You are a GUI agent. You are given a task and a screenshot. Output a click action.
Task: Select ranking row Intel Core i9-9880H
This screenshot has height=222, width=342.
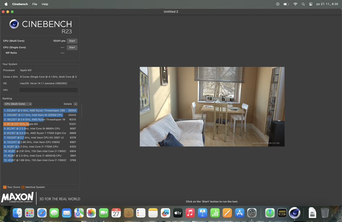point(40,129)
